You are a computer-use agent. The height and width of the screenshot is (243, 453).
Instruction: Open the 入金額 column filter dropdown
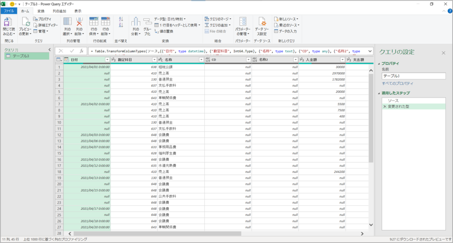click(x=342, y=60)
